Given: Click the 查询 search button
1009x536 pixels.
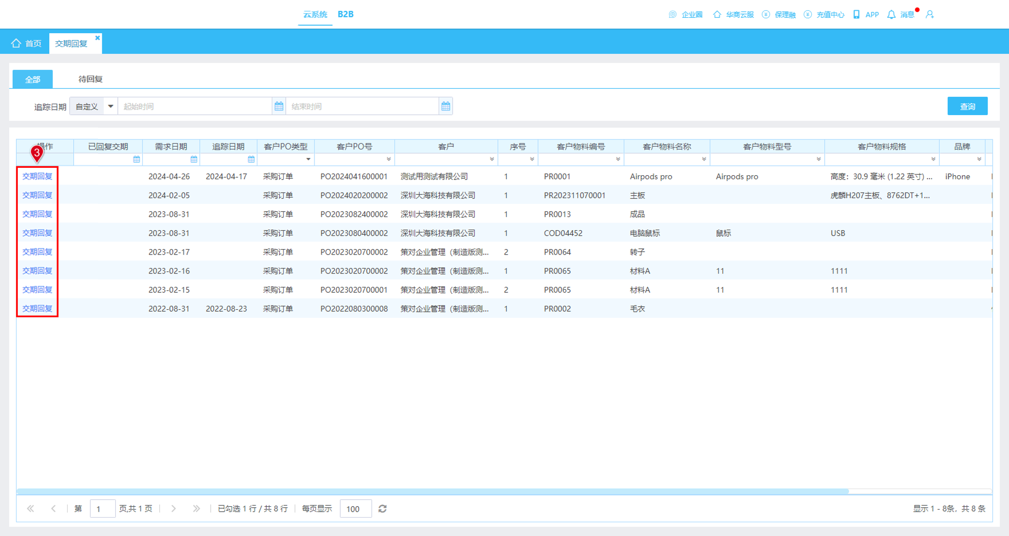Looking at the screenshot, I should [x=967, y=106].
